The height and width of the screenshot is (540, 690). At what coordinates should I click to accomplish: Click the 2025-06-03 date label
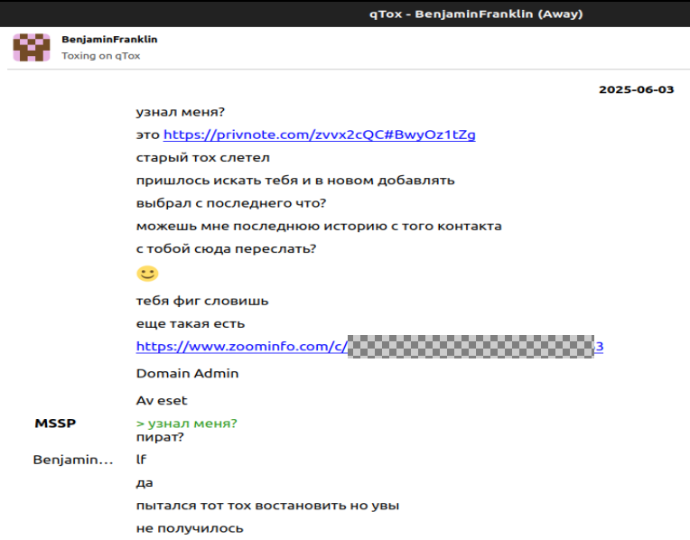pyautogui.click(x=637, y=89)
